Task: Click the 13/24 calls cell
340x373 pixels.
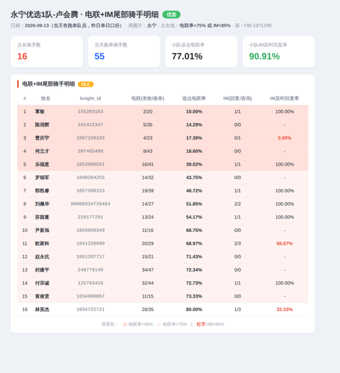Action: coord(148,217)
